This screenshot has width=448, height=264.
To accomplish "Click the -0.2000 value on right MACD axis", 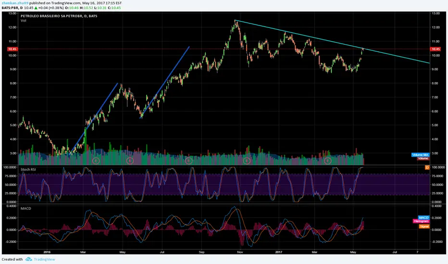I will 436,242.
